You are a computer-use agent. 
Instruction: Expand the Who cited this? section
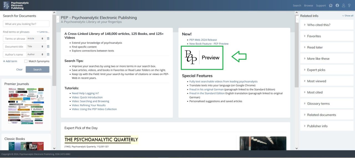coord(318,25)
